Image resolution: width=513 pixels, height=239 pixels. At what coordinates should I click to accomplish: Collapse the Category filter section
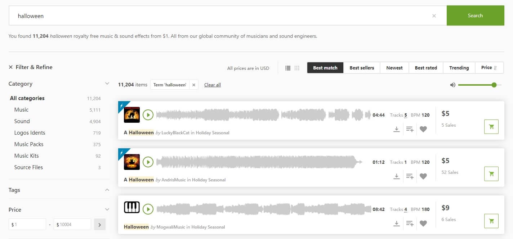coord(107,84)
